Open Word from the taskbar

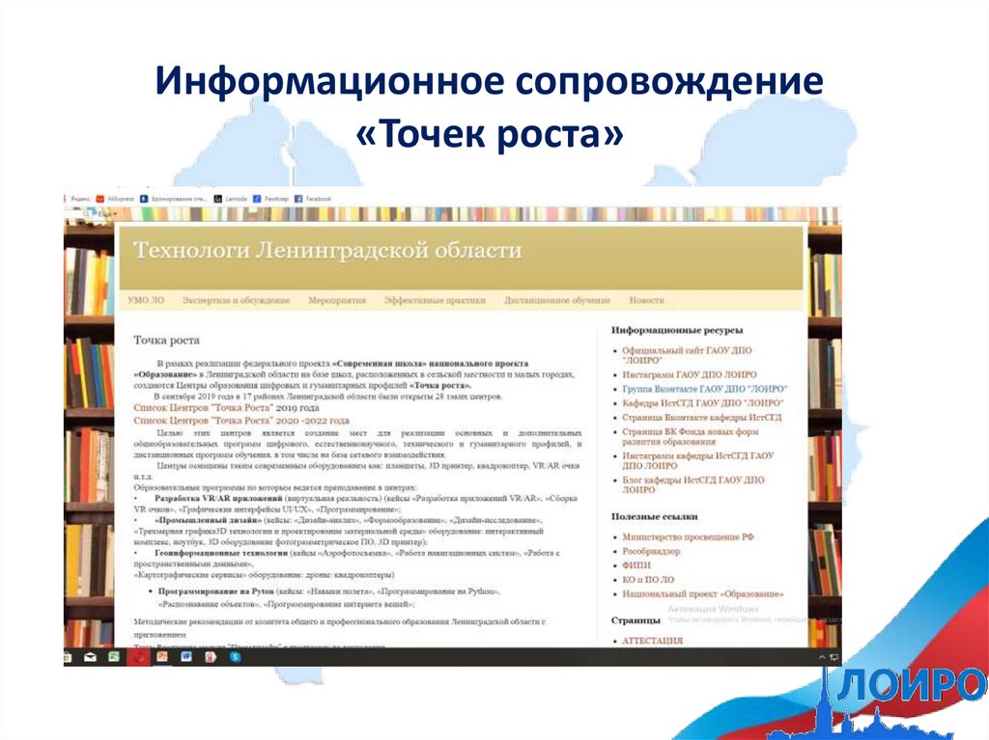[186, 657]
